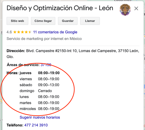Click the Teléfono label

click(15, 125)
